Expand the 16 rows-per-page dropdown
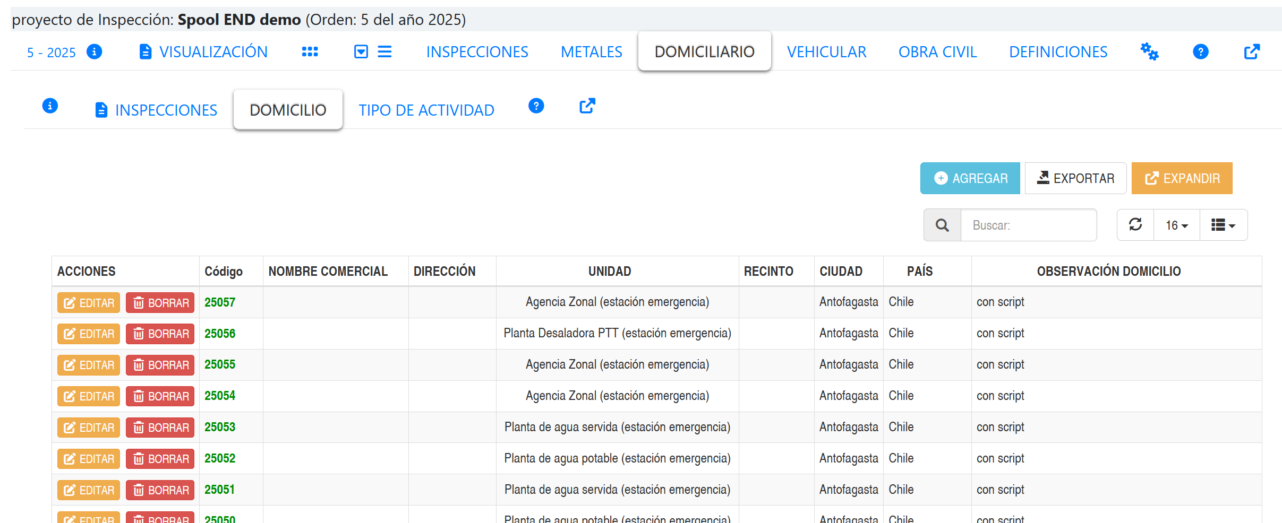Image resolution: width=1282 pixels, height=523 pixels. [1176, 225]
